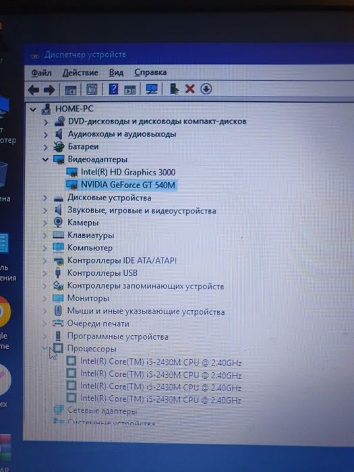
Task: Click the Back arrow toolbar icon
Action: click(x=34, y=90)
